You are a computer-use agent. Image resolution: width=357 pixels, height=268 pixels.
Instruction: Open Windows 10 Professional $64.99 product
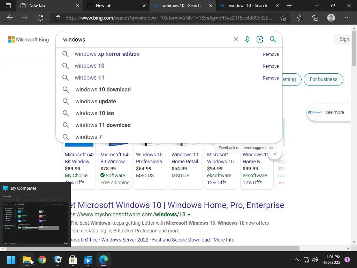150,165
